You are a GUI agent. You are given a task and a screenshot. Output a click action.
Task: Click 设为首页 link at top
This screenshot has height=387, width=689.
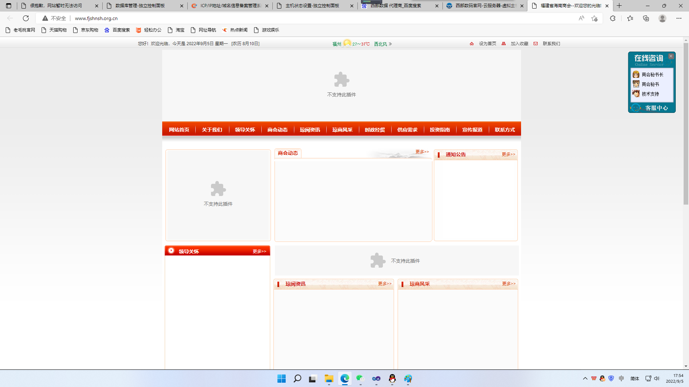pyautogui.click(x=487, y=44)
